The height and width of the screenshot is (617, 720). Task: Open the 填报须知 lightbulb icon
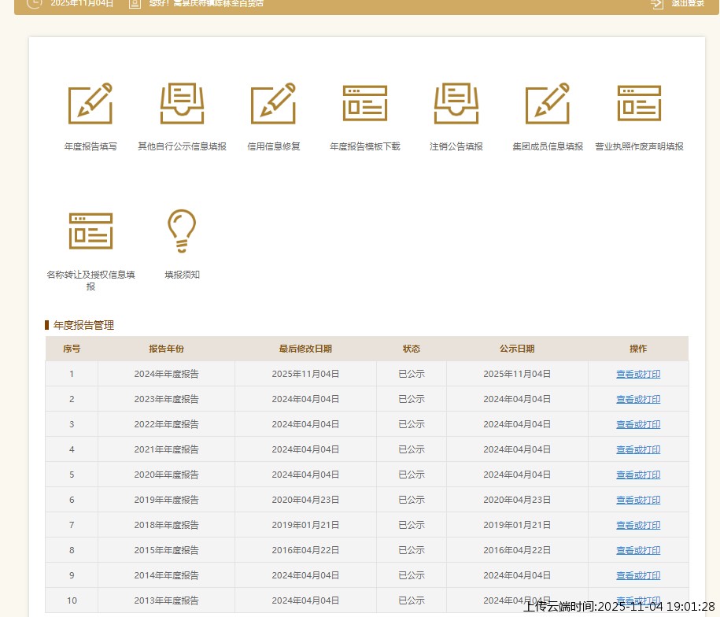coord(182,231)
